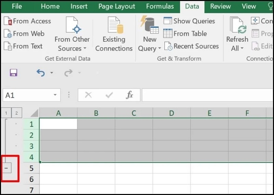Screen dimensions: 274x195
Task: Open the Formulas ribbon tab
Action: (160, 6)
